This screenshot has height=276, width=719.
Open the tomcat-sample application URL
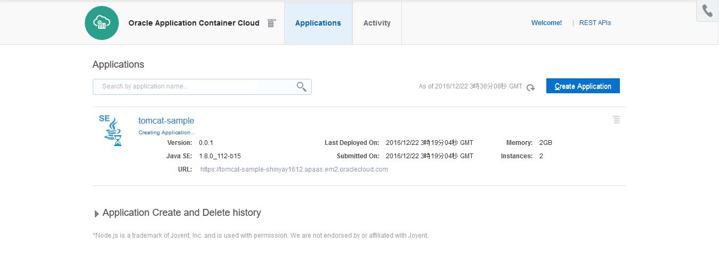294,169
